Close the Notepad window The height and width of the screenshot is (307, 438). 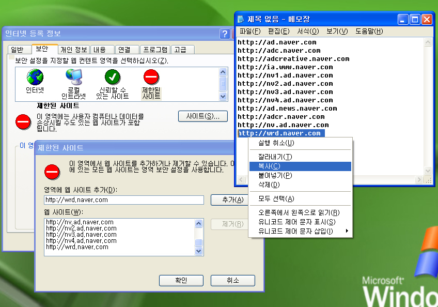[427, 20]
